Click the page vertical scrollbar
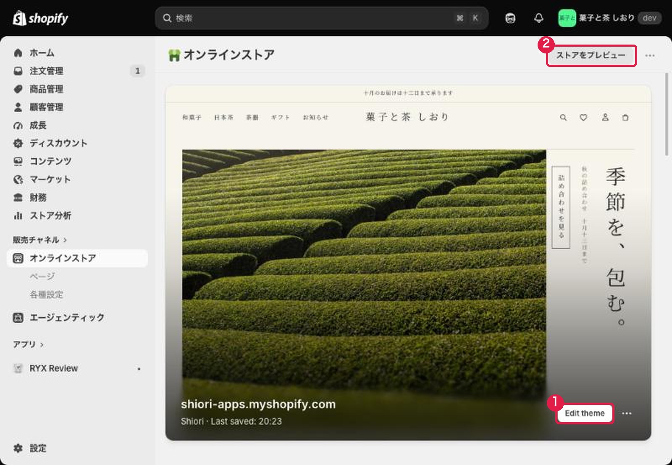 (667, 115)
